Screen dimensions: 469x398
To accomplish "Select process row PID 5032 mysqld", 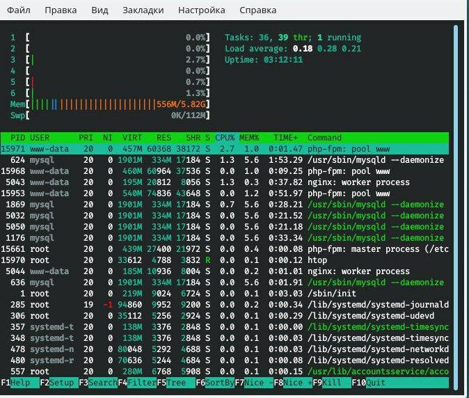I will (225, 216).
